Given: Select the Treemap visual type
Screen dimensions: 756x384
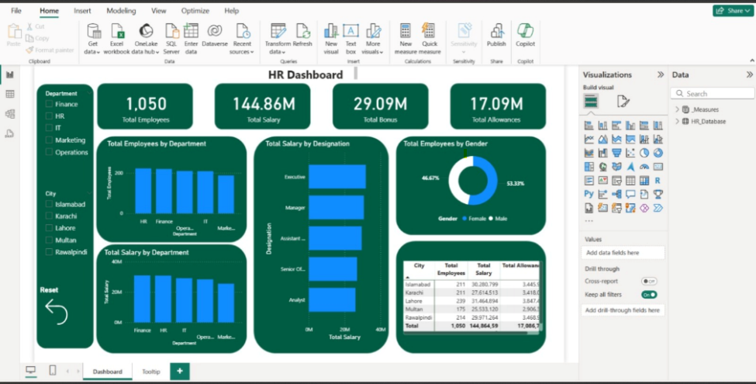Looking at the screenshot, I should point(589,167).
